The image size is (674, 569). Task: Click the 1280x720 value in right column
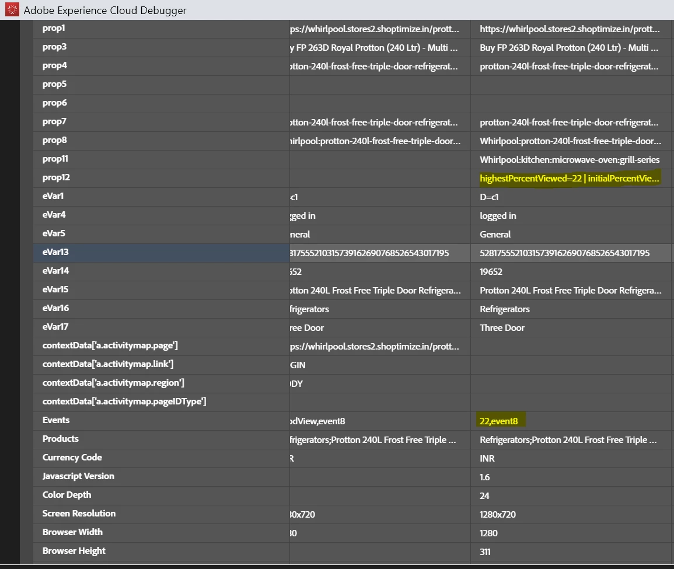tap(498, 515)
